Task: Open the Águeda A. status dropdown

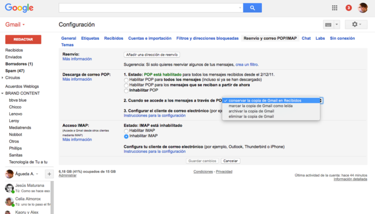Action: (x=37, y=174)
